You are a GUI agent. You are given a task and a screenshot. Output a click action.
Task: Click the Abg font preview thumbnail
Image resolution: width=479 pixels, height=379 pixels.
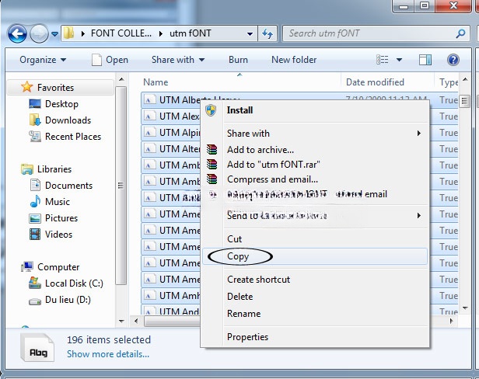[37, 348]
